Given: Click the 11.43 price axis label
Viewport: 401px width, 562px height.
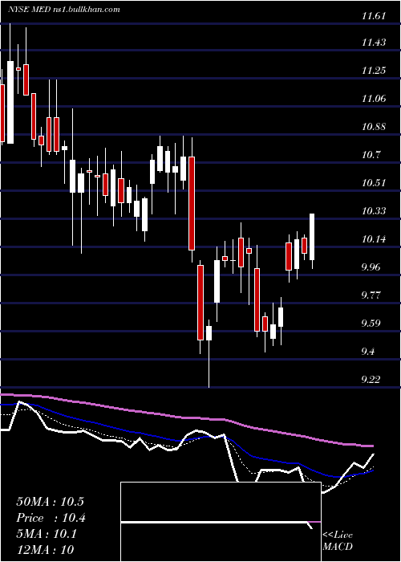Looking at the screenshot, I should [x=374, y=43].
